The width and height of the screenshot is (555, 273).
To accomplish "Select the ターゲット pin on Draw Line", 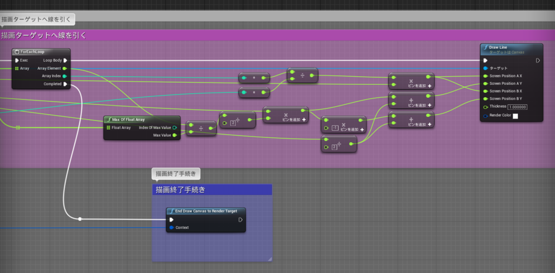I will coord(485,68).
